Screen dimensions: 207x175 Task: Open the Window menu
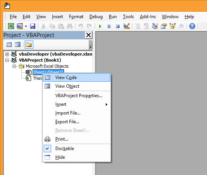tap(170, 17)
